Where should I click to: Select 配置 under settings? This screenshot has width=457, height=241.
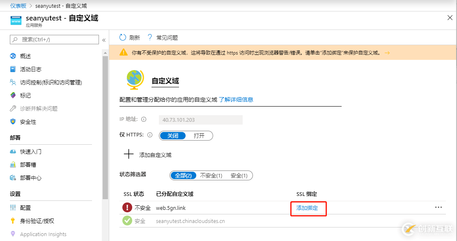25,208
